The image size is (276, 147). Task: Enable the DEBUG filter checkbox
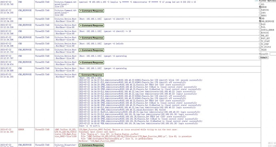(260, 16)
